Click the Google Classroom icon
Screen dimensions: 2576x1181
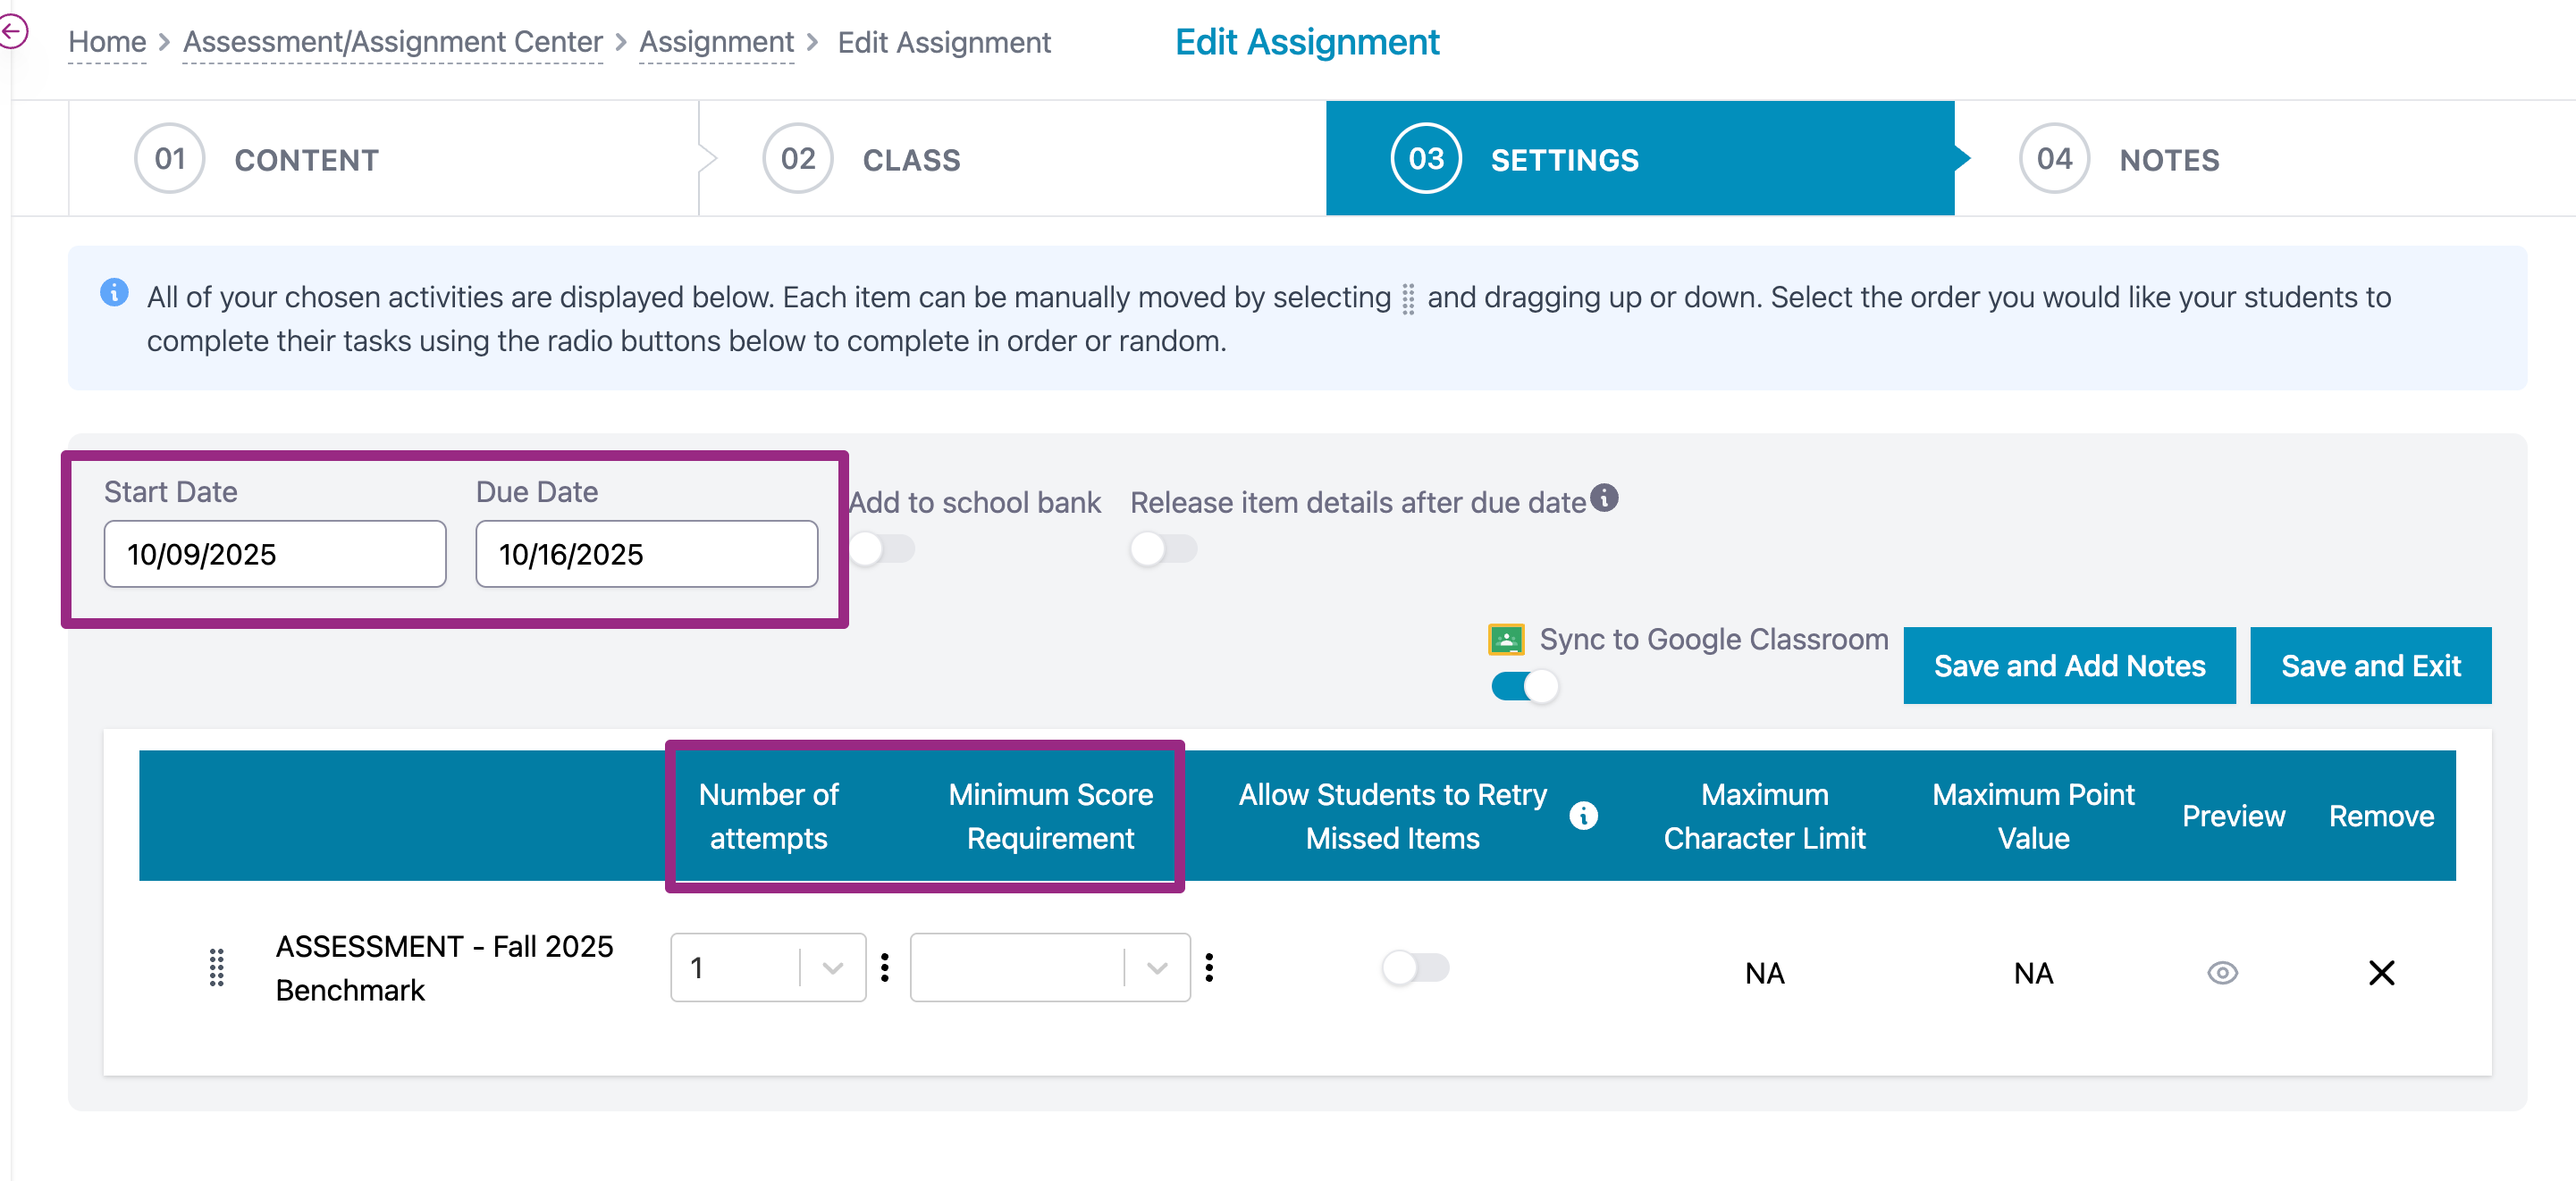pos(1506,640)
